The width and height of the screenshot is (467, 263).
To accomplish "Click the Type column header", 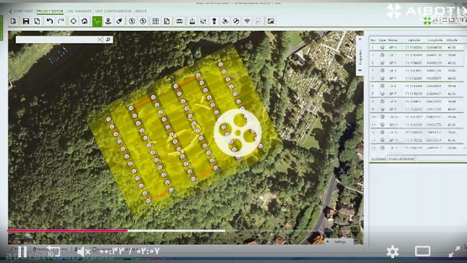I will tap(382, 40).
